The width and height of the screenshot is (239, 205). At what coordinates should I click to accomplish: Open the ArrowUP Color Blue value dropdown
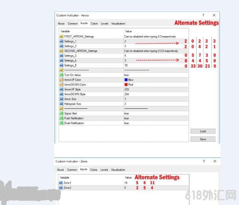(156, 80)
